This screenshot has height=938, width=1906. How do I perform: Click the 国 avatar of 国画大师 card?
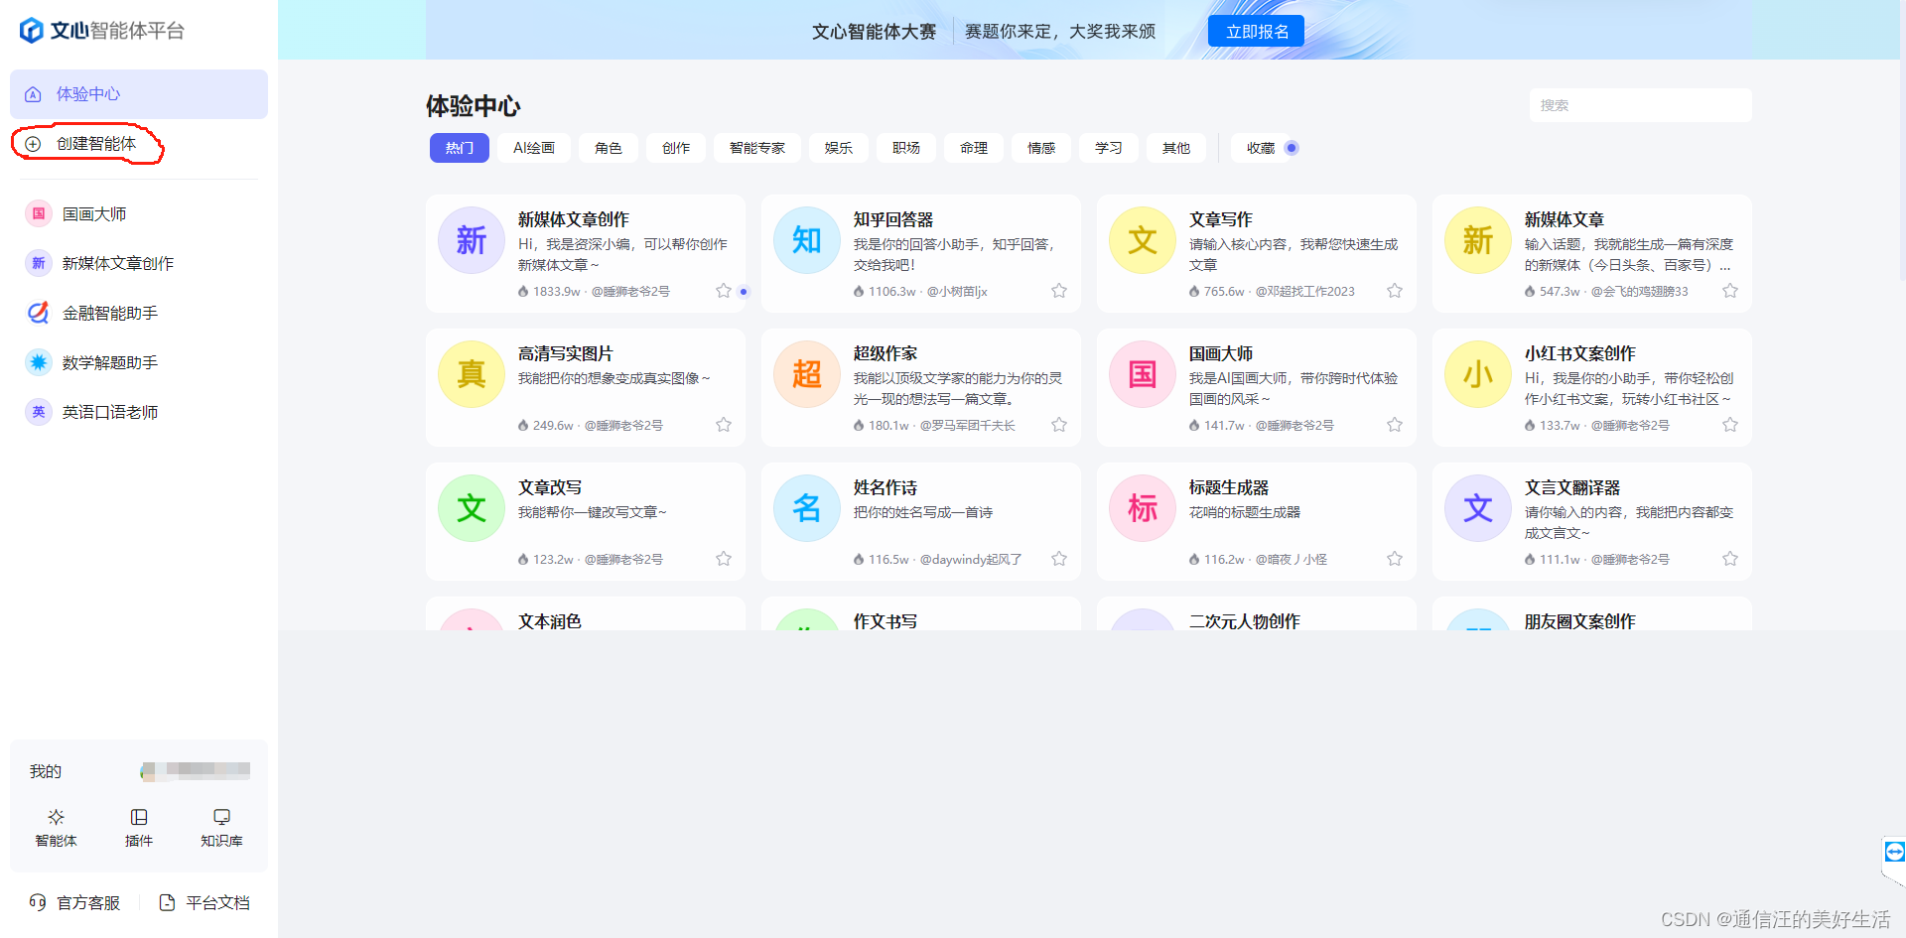coord(1143,374)
